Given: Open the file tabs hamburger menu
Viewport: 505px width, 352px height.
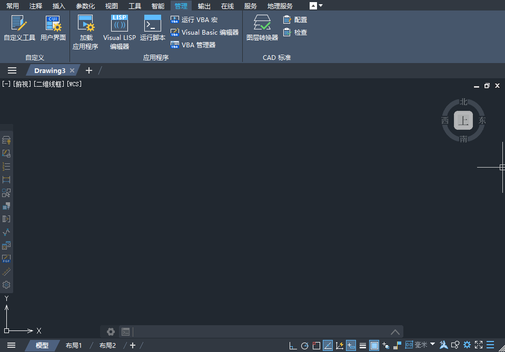Looking at the screenshot, I should coord(12,70).
